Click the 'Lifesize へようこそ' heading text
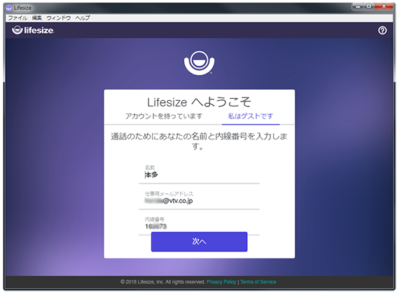397x292 pixels. pyautogui.click(x=200, y=102)
